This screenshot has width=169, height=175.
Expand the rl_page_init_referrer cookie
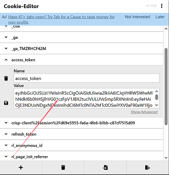tap(82, 156)
